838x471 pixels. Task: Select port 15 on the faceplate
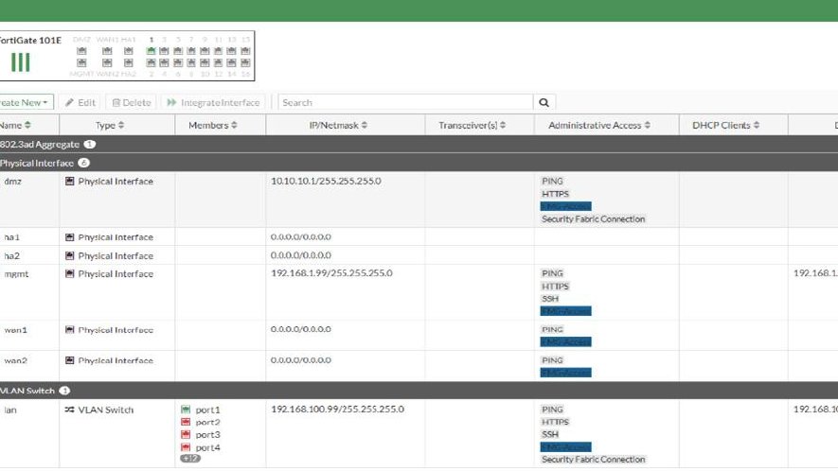click(x=245, y=51)
